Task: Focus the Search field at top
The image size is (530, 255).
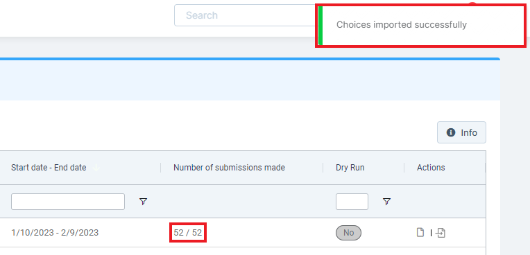Action: 245,15
